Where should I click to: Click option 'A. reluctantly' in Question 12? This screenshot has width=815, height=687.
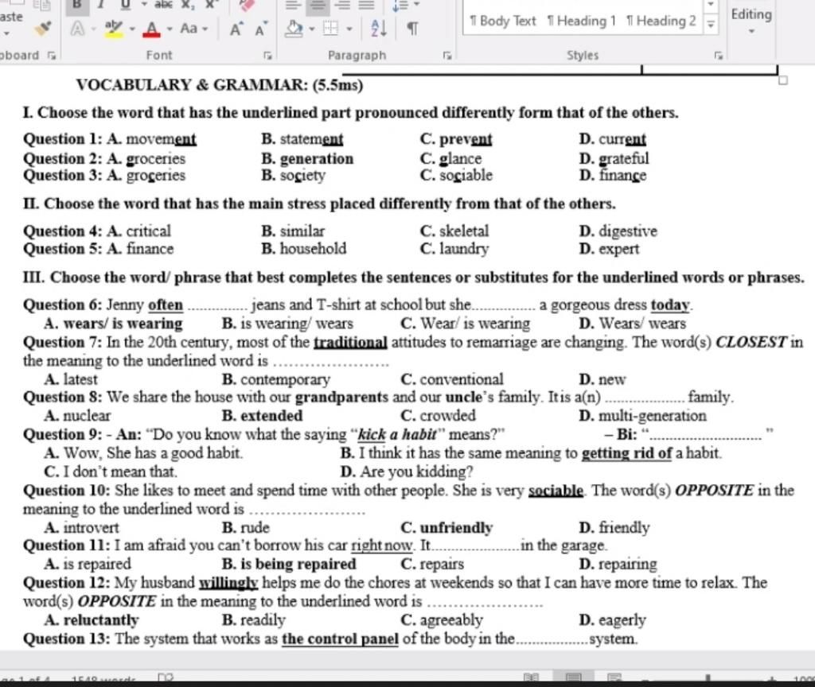(x=92, y=620)
